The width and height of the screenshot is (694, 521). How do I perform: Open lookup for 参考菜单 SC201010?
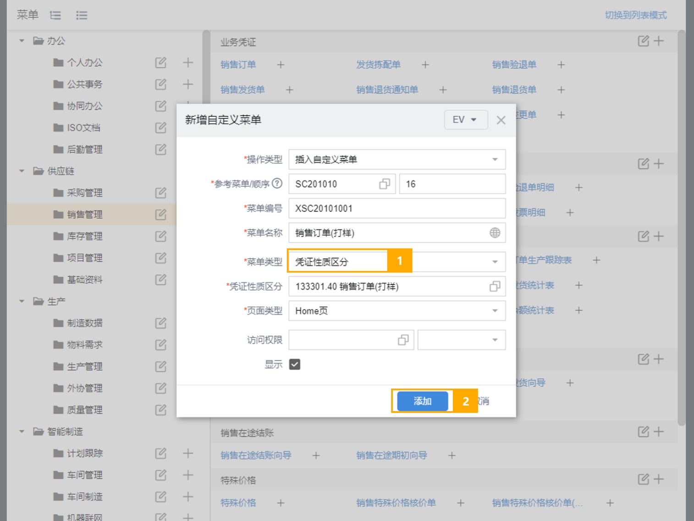point(385,184)
